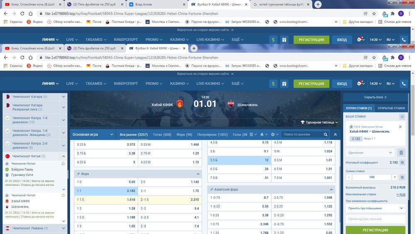Remove the Хэбэй КФФК - Шэньчжэнь bet with X
The height and width of the screenshot is (234, 415).
pos(400,127)
